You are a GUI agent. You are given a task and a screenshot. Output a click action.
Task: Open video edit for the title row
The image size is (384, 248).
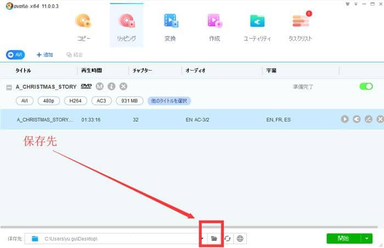pos(369,119)
